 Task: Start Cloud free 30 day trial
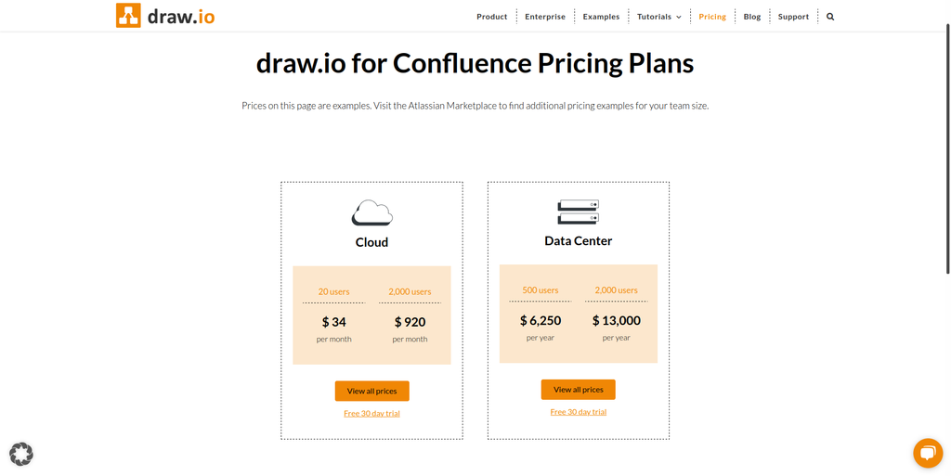[371, 414]
